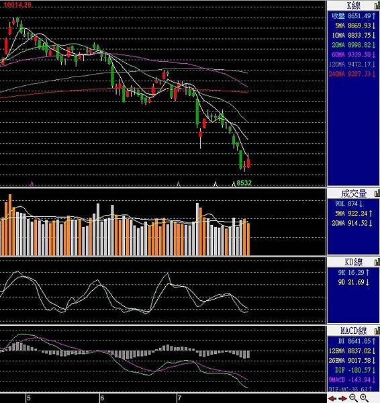This screenshot has height=403, width=380.
Task: Click the month 6 marker on the time axis
Action: coord(102,398)
